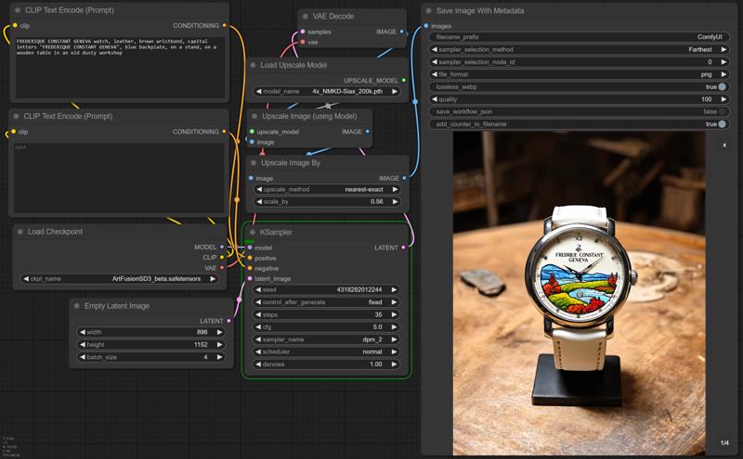Enable the save_workflow_json toggle

point(722,111)
